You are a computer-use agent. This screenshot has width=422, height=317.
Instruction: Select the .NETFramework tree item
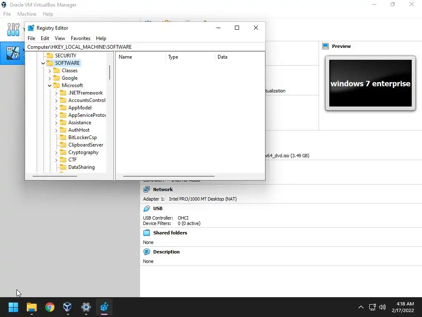85,93
